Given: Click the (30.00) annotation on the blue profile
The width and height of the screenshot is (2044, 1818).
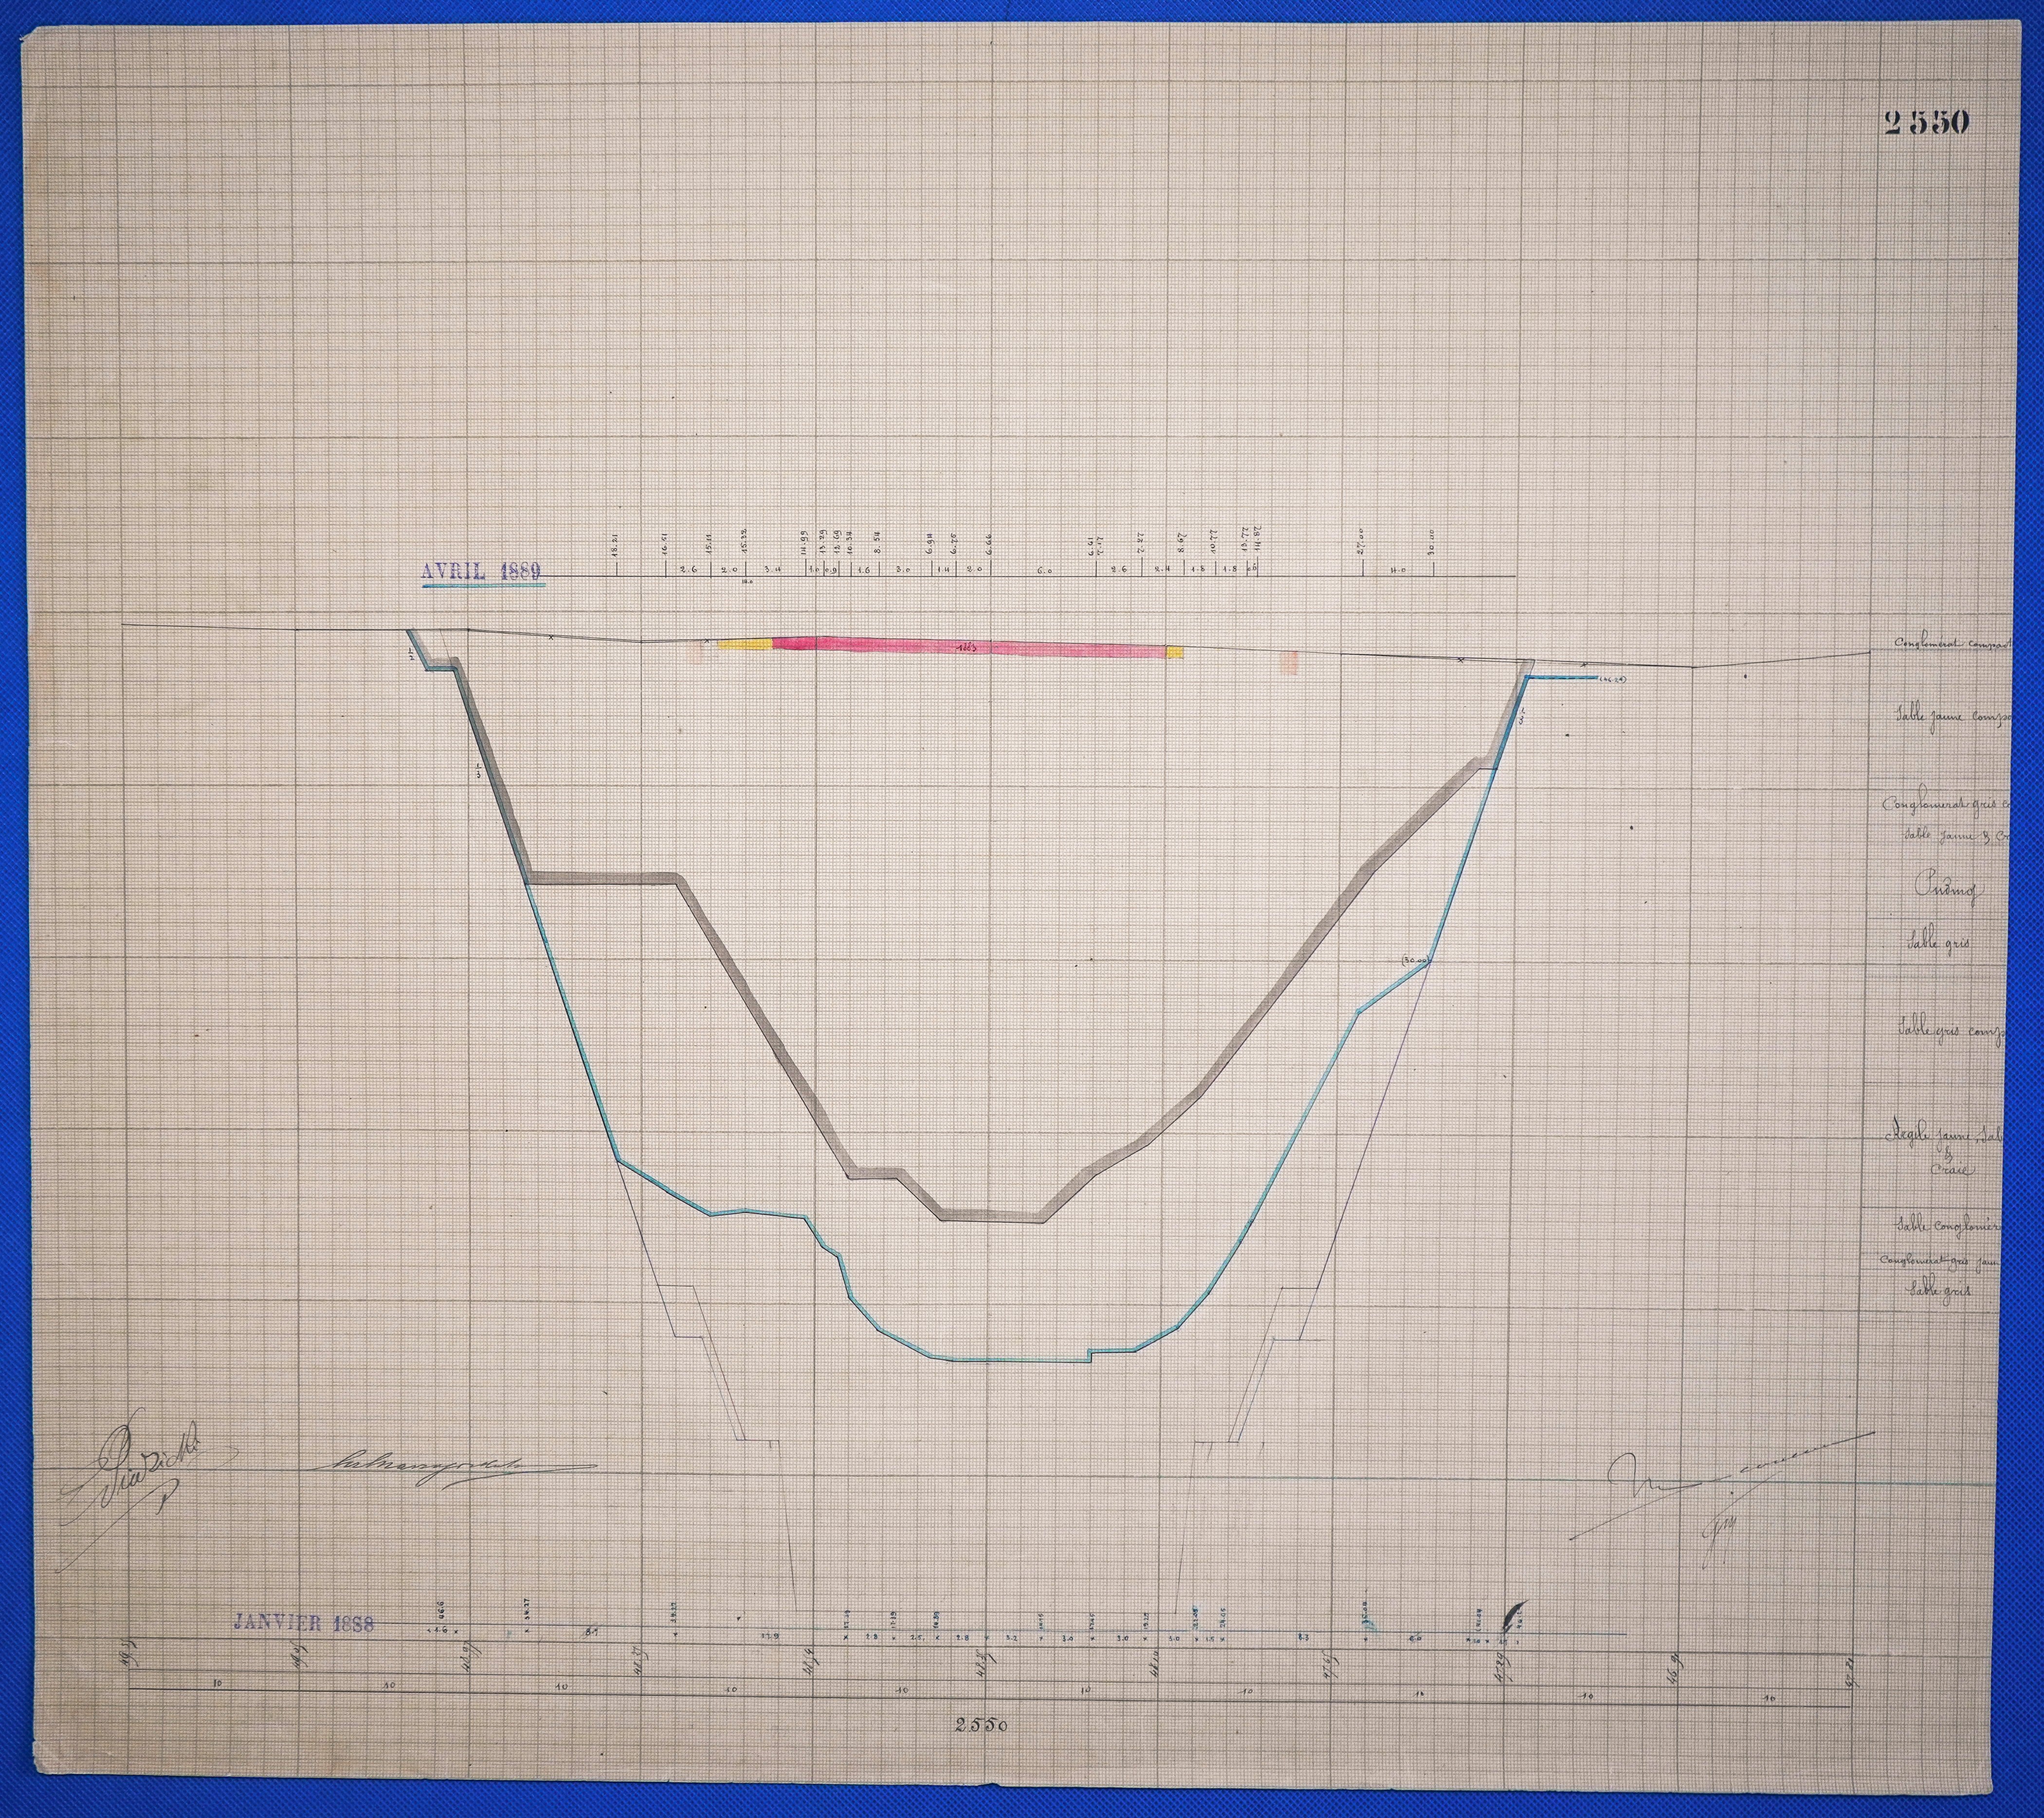Looking at the screenshot, I should (x=1416, y=961).
